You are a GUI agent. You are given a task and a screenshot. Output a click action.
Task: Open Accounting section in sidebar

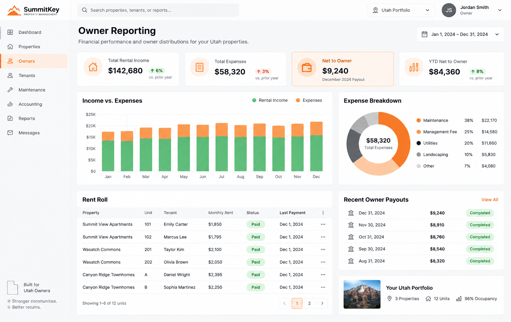coord(34,104)
